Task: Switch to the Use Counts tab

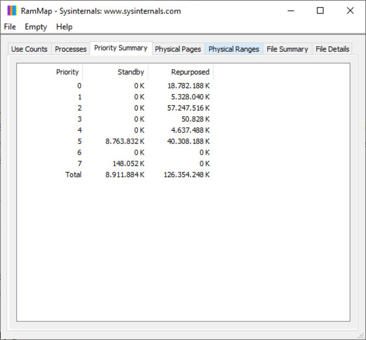Action: click(29, 49)
